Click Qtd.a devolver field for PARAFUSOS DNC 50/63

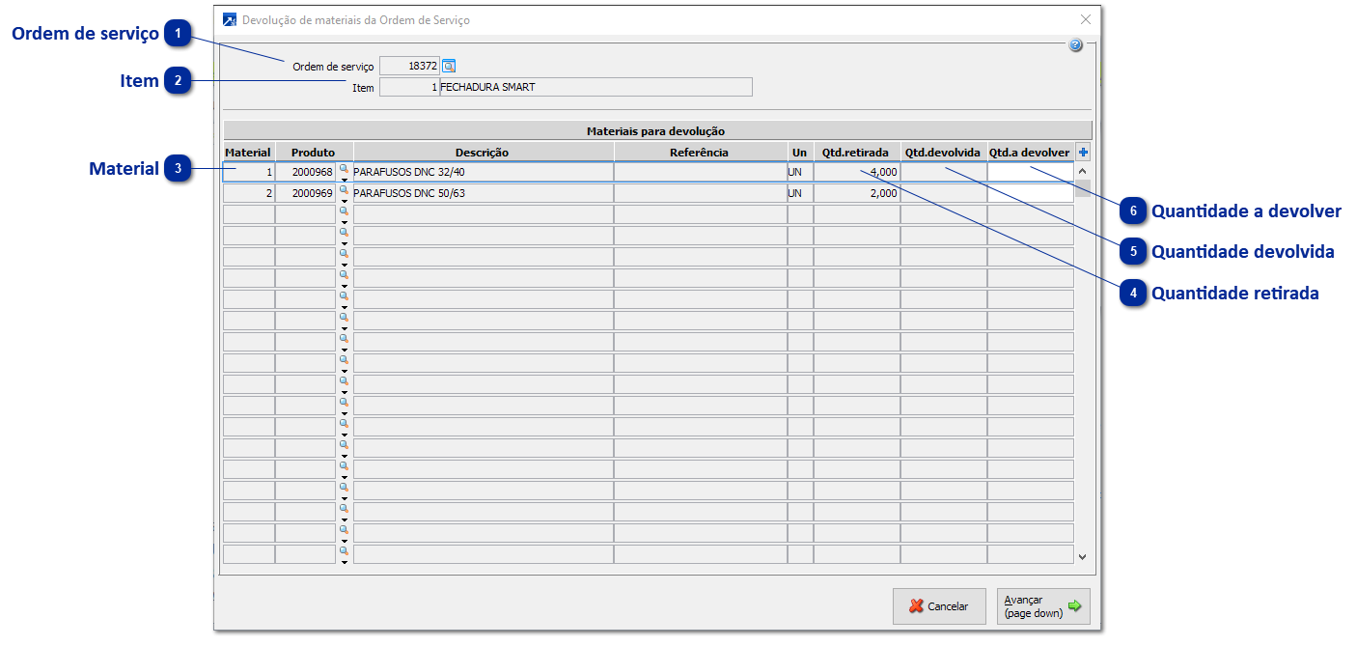pos(1030,193)
